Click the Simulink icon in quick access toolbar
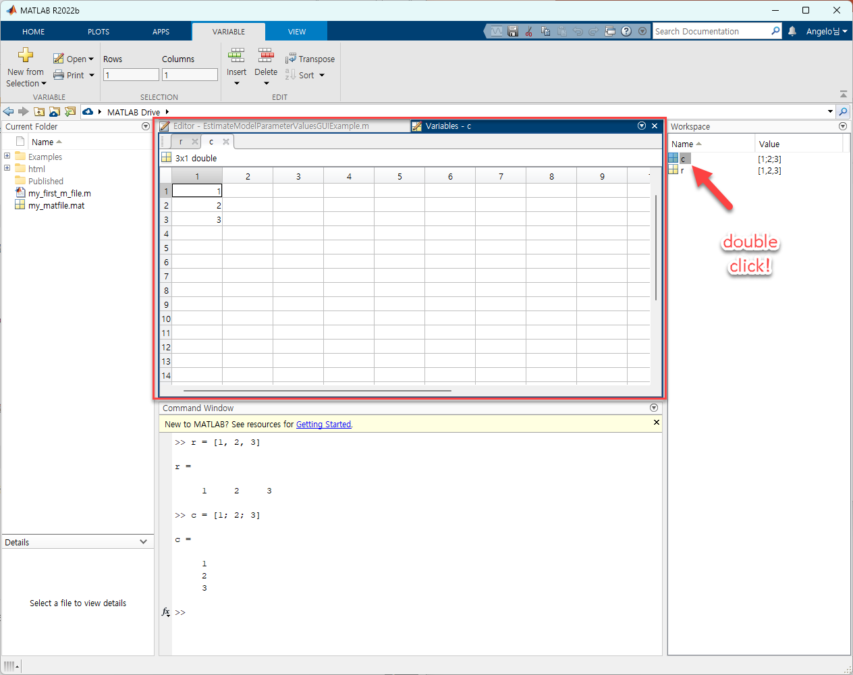Image resolution: width=853 pixels, height=675 pixels. [x=497, y=31]
